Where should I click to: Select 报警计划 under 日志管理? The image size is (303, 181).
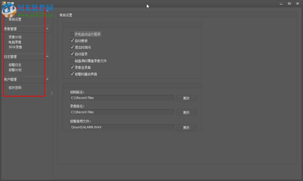click(15, 70)
